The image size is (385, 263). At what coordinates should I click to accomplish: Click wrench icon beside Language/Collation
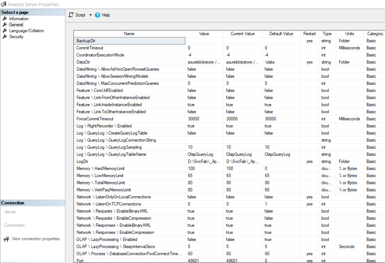tap(4, 31)
